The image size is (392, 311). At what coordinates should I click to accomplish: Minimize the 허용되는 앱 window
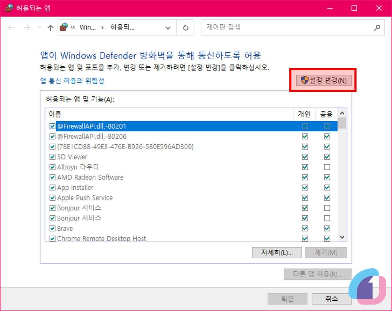click(x=330, y=8)
